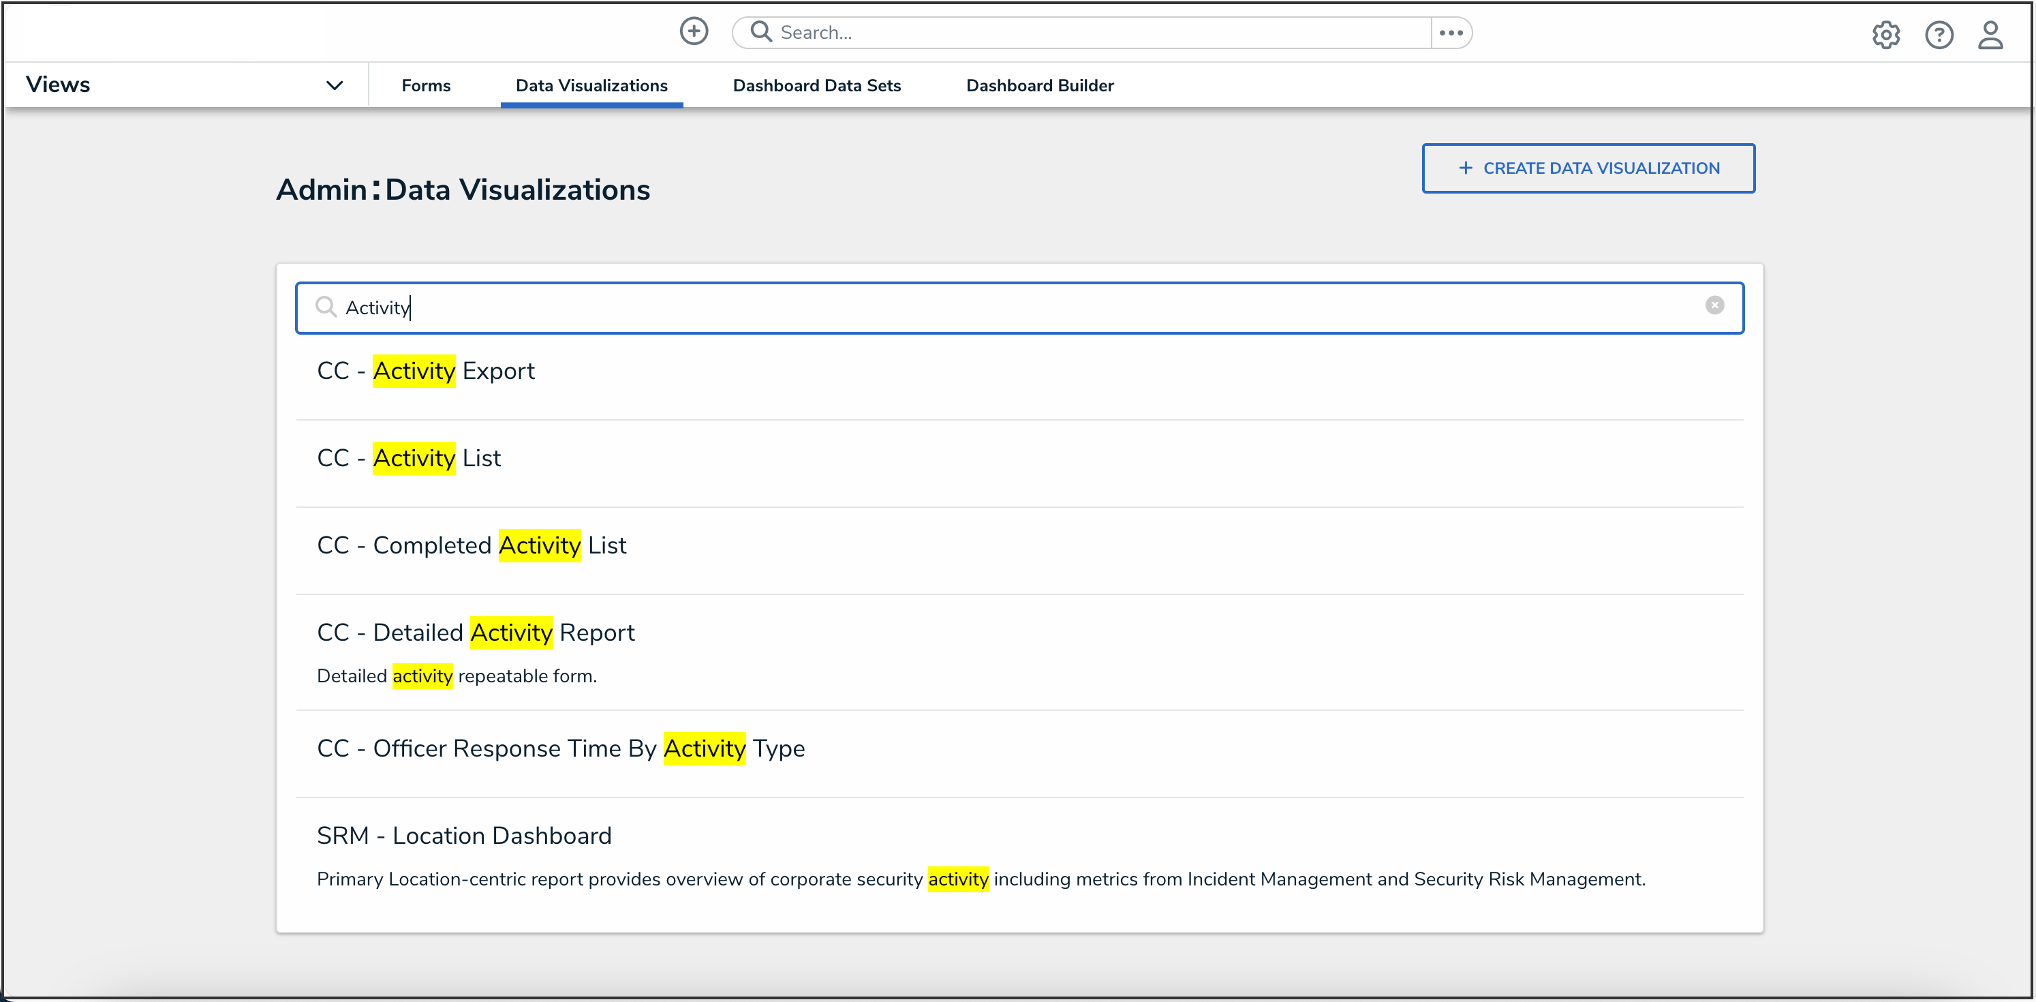Switch to the Forms tab
2036x1002 pixels.
425,85
